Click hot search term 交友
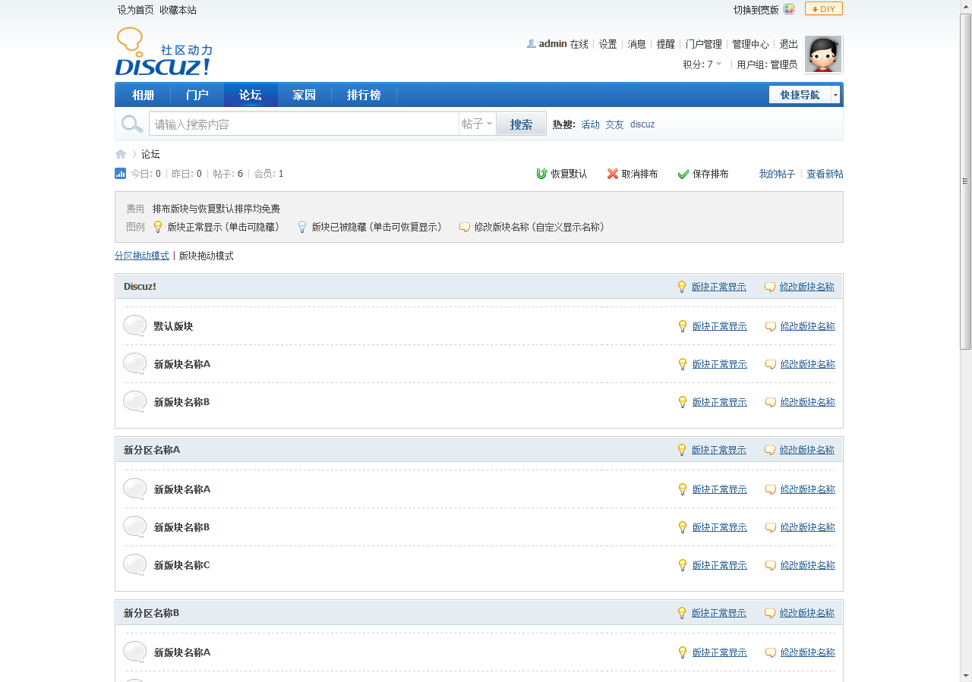972x682 pixels. coord(614,124)
